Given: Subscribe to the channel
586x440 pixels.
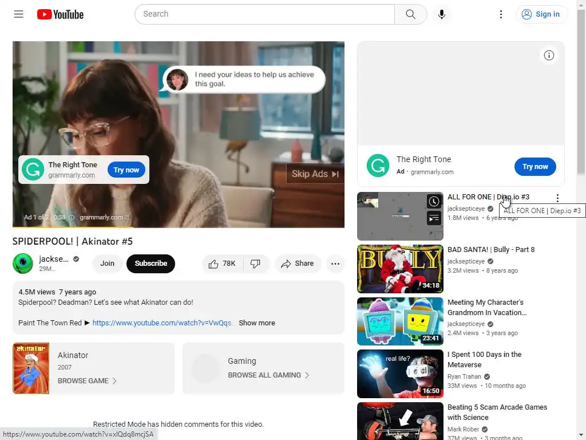Looking at the screenshot, I should click(151, 264).
